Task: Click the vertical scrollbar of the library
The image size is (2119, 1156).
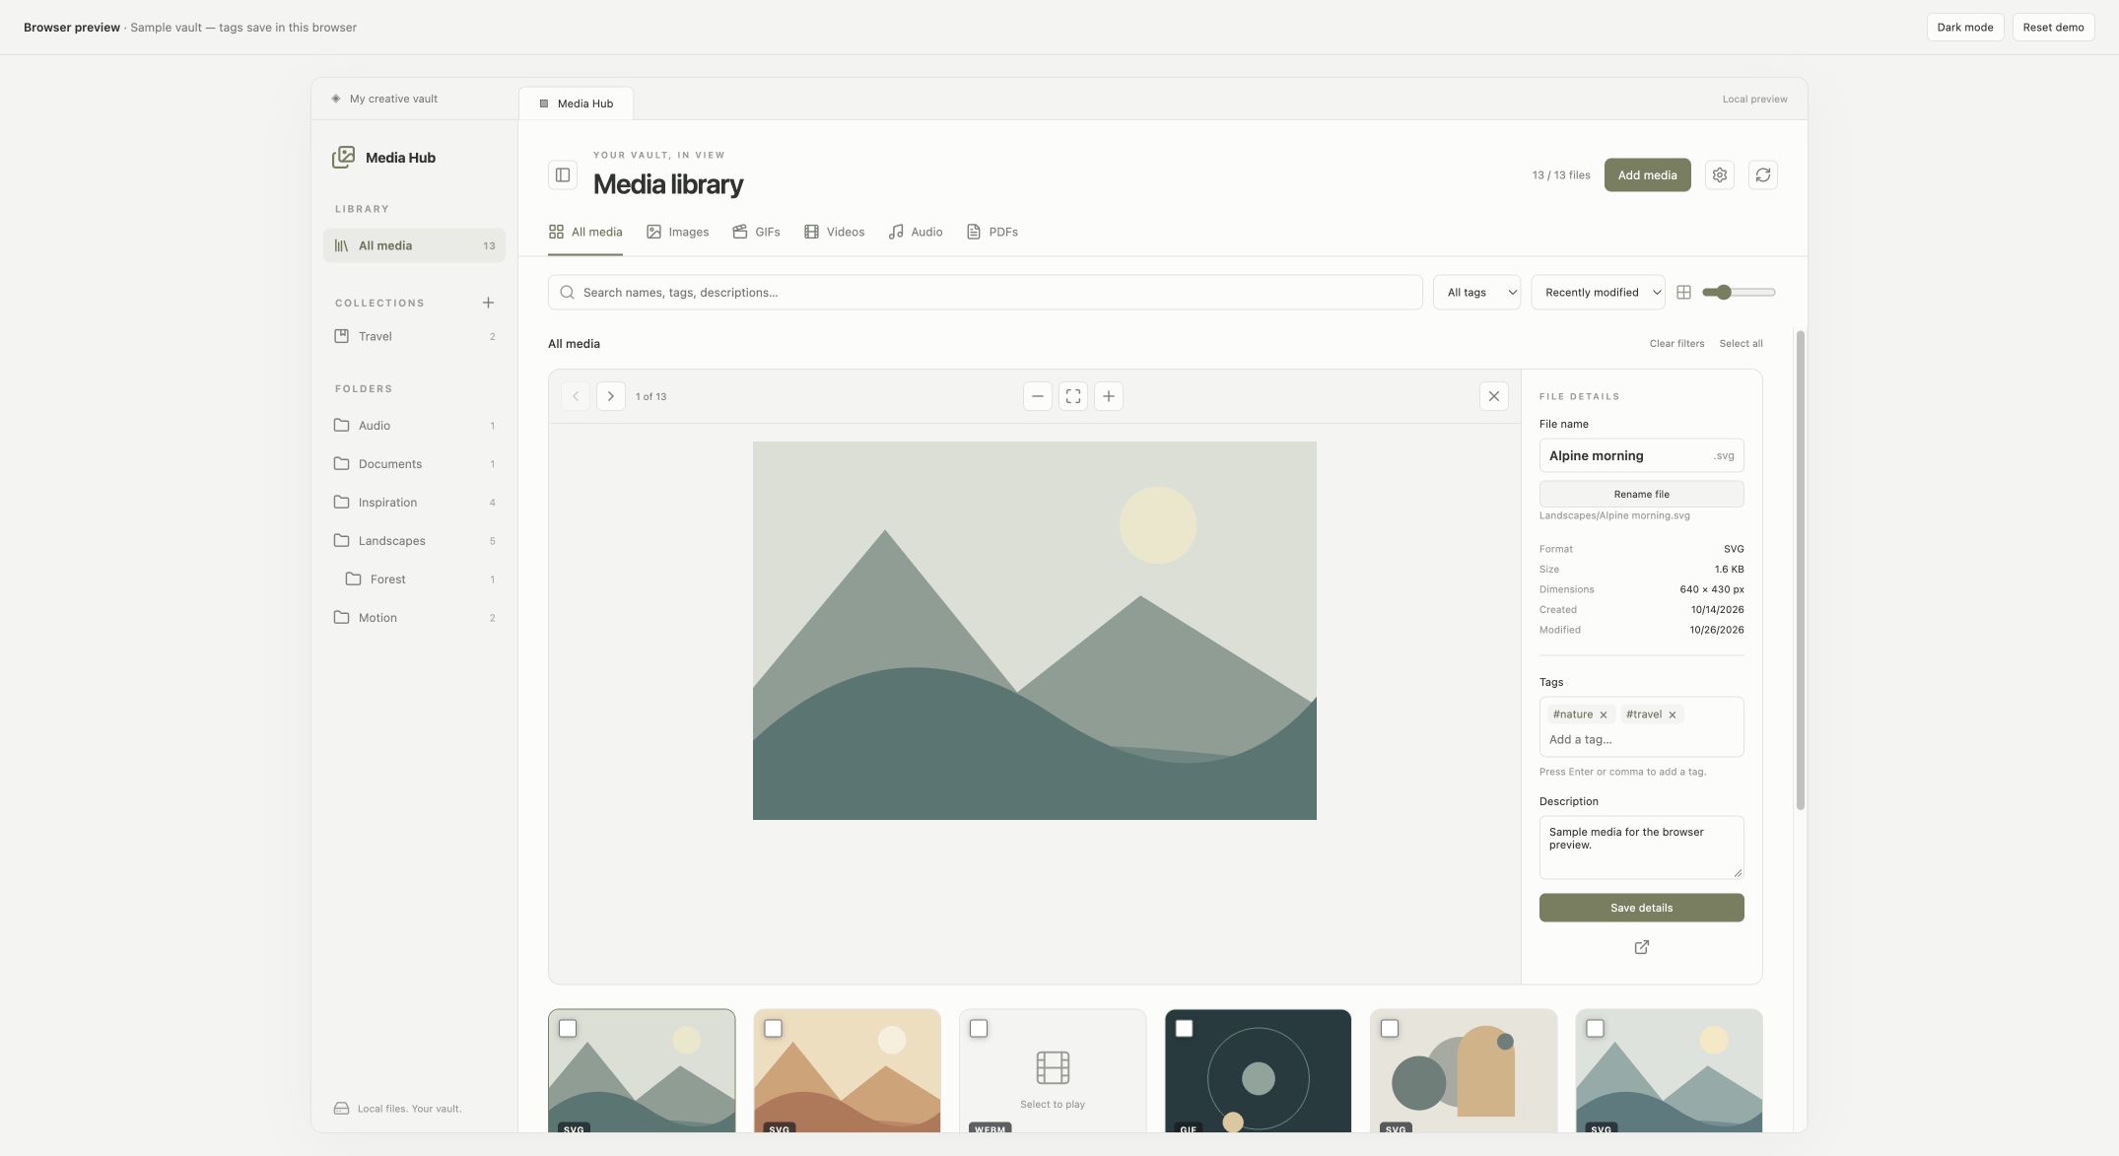Action: point(1801,571)
